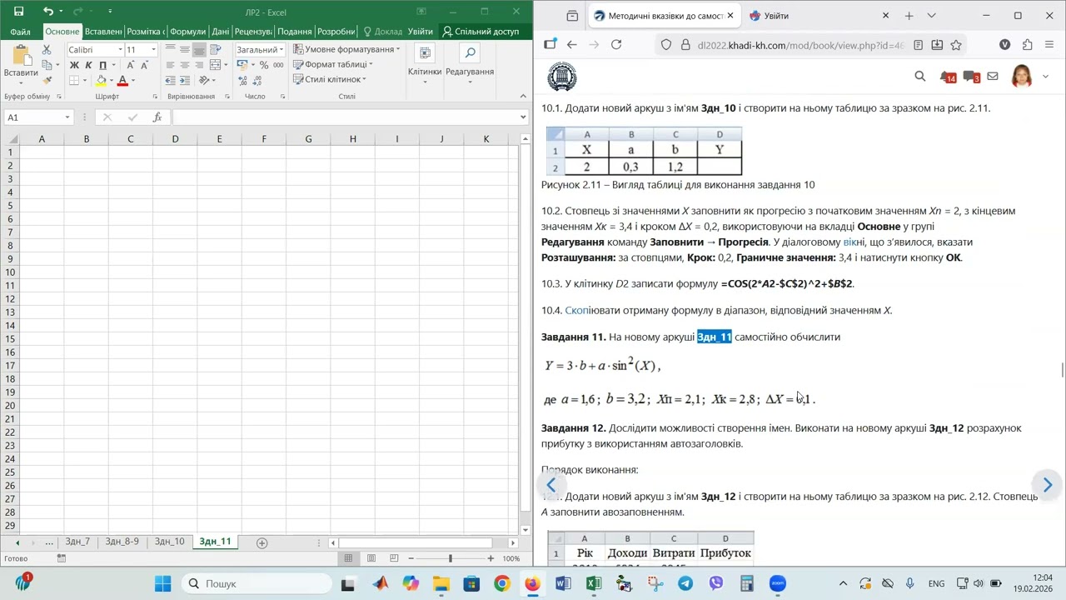Switch to Page Layout view in status bar
The height and width of the screenshot is (600, 1066).
371,558
